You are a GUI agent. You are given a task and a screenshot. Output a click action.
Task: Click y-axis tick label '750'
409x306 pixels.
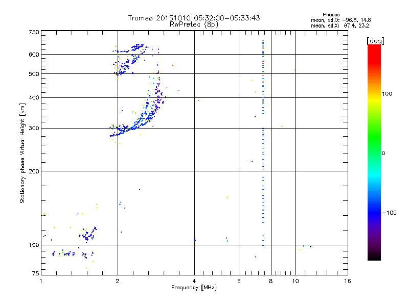pos(34,32)
